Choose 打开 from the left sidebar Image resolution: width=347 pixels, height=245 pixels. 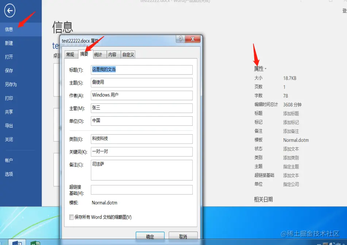coord(21,57)
